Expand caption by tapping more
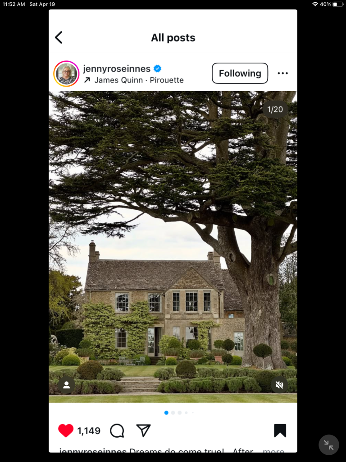The image size is (346, 462). pos(273,451)
